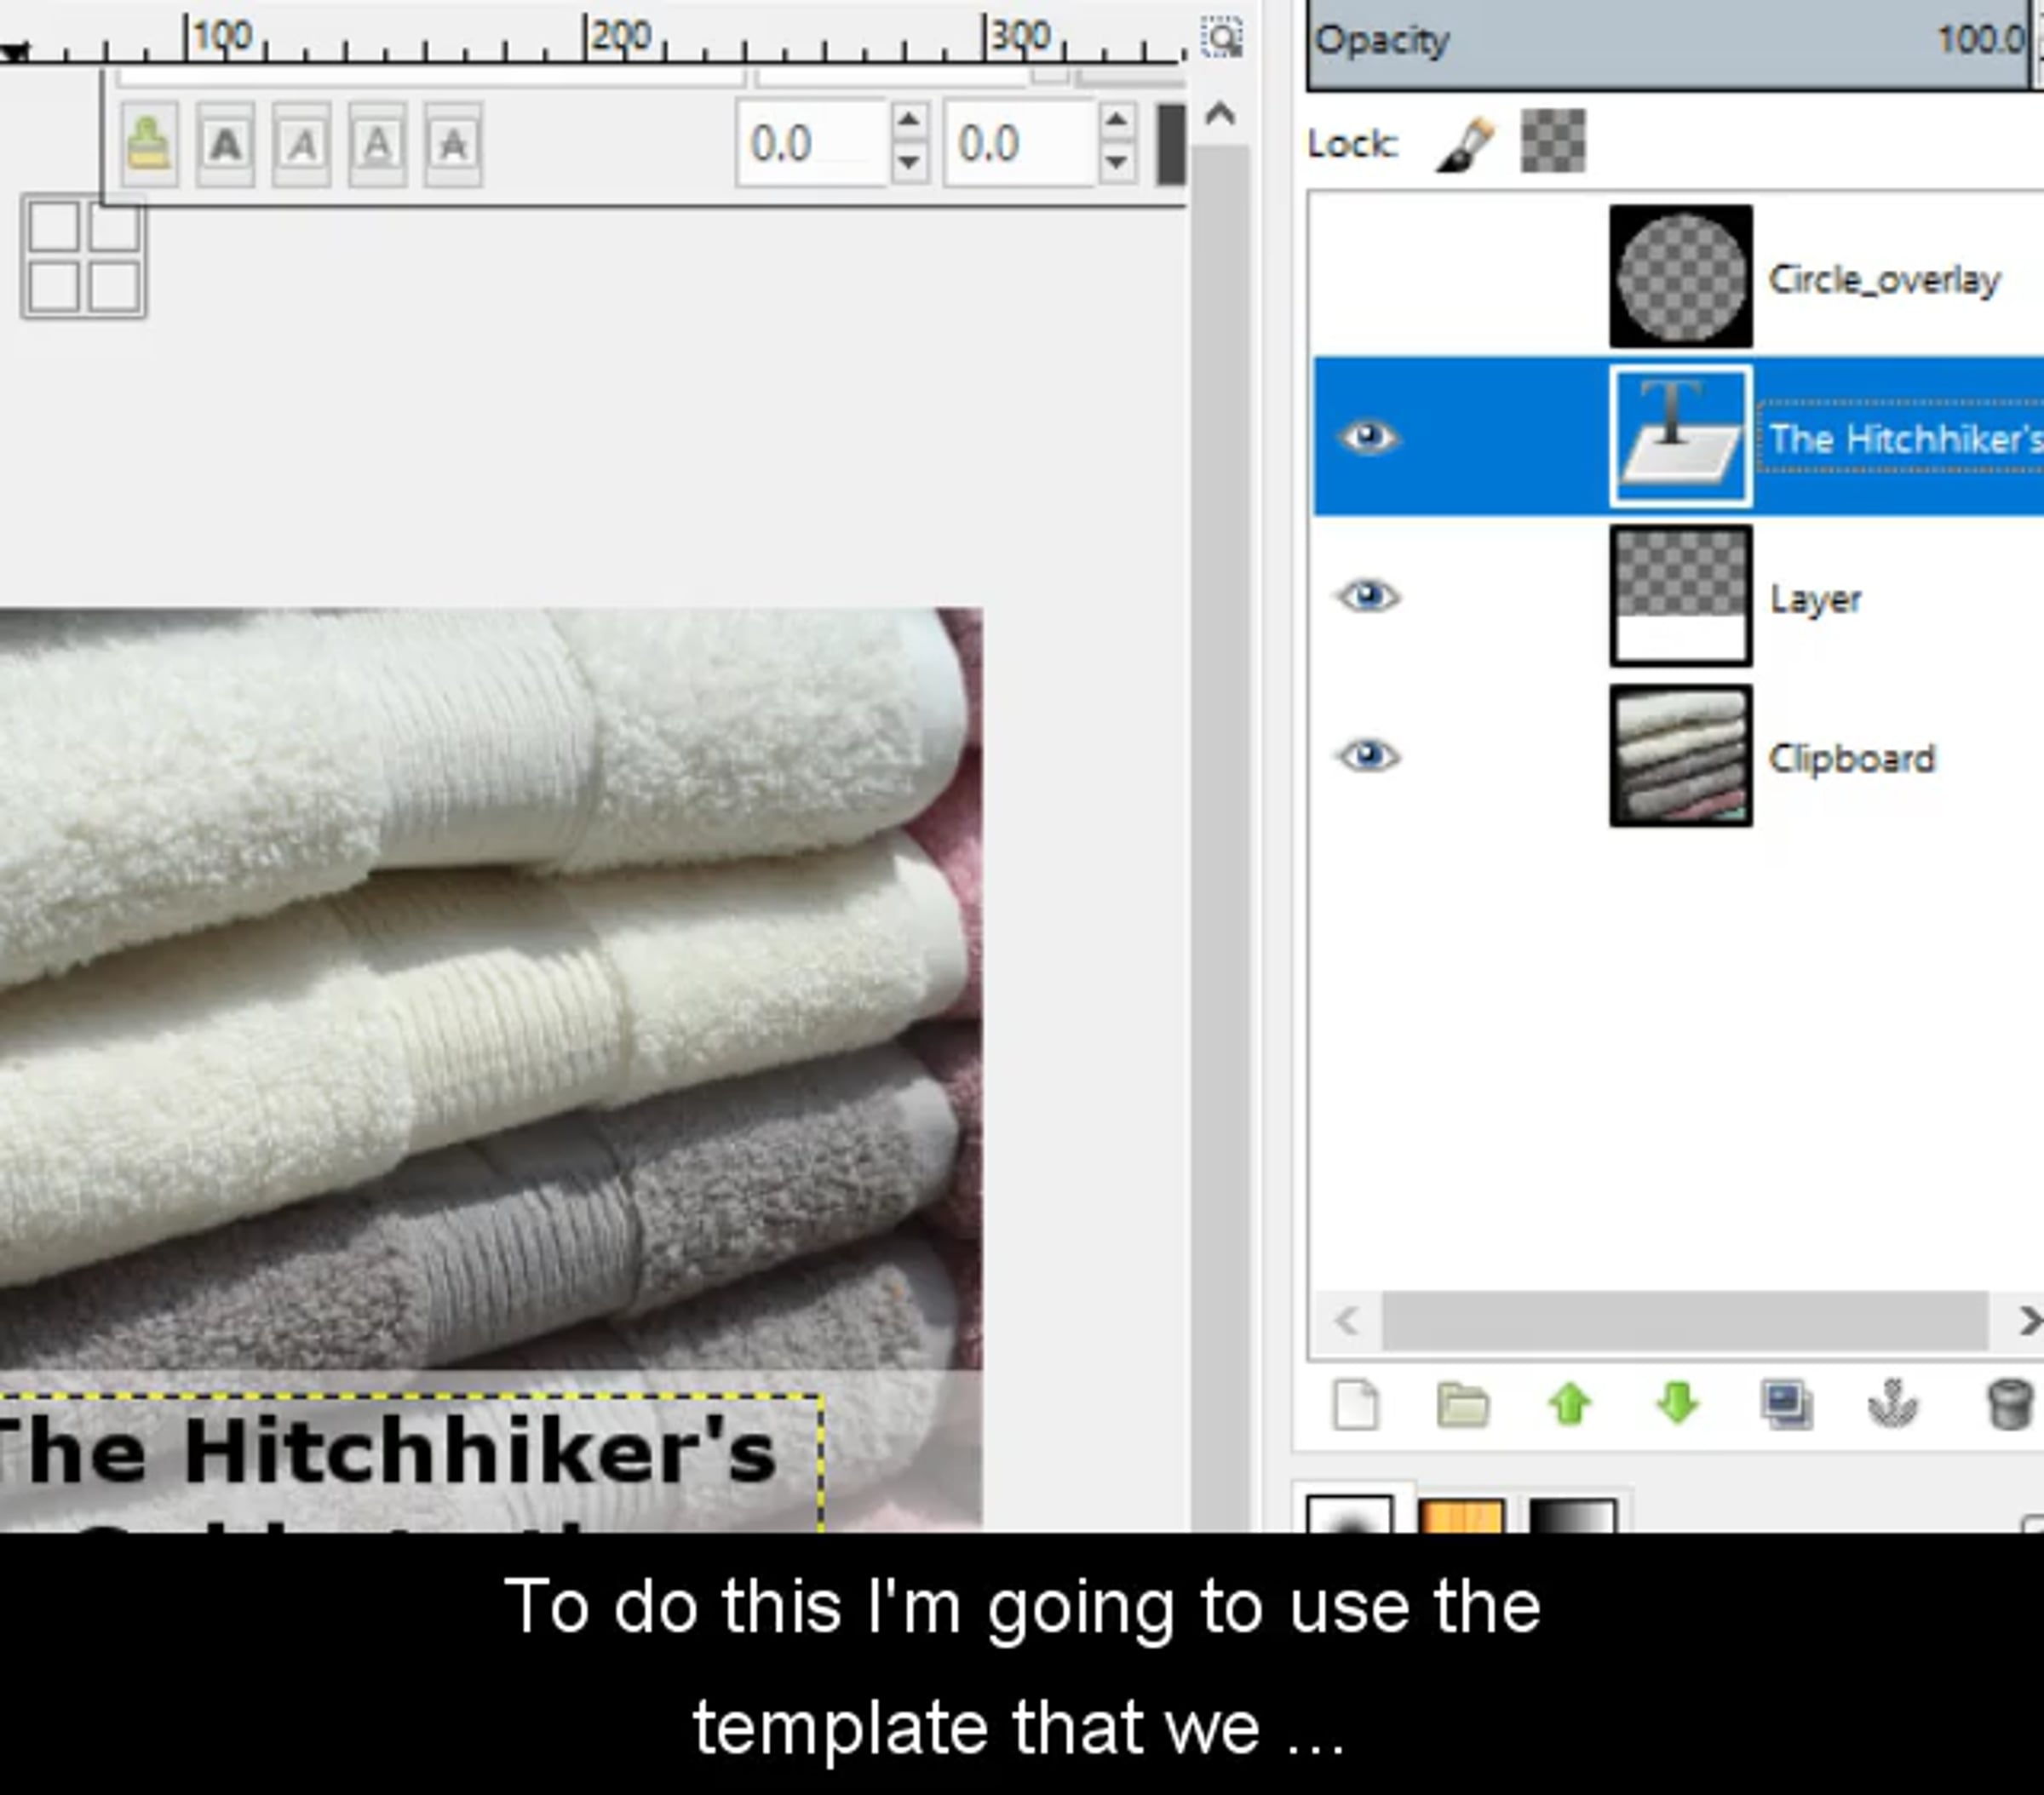The height and width of the screenshot is (1795, 2044).
Task: Hide the layer named Layer
Action: tap(1368, 597)
